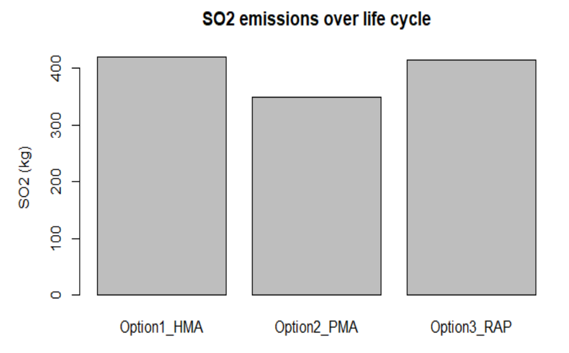This screenshot has width=569, height=353.
Task: Click the 100 tick label
Action: [x=55, y=239]
